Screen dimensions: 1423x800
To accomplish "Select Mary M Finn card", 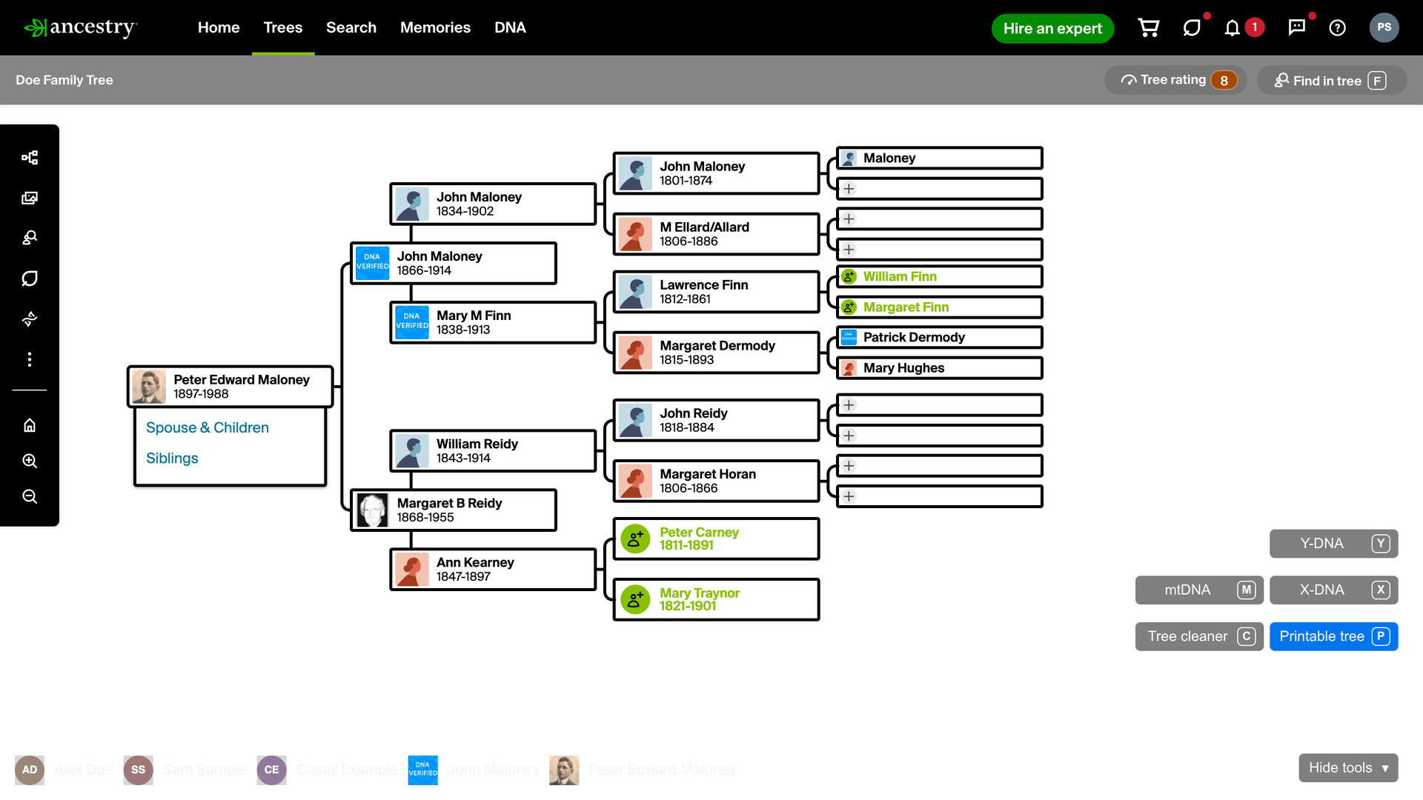I will [x=493, y=323].
